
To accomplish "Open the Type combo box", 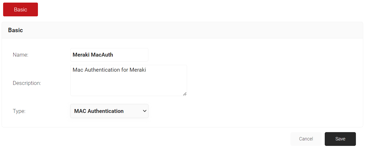I will [x=109, y=111].
